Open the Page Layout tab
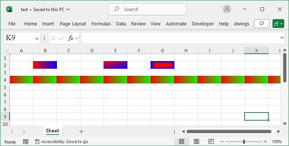 click(73, 24)
